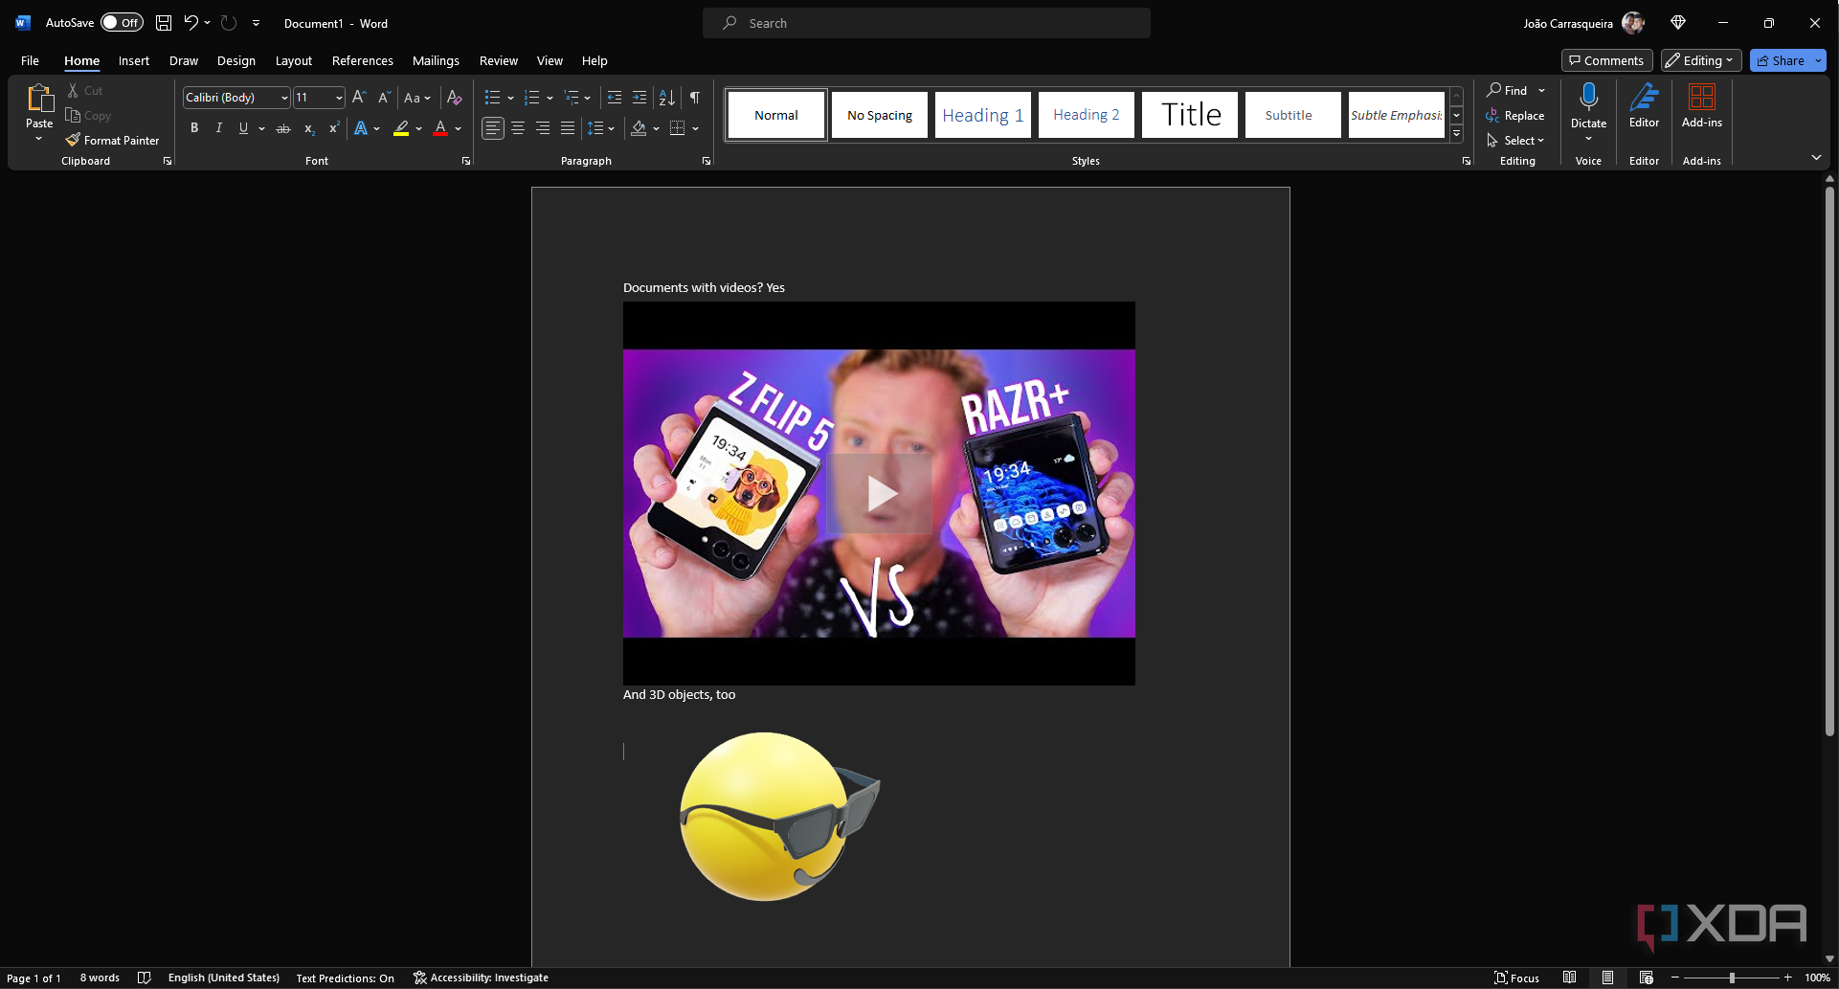This screenshot has width=1839, height=989.
Task: Show paragraph marks with pilcrow icon
Action: click(x=695, y=98)
